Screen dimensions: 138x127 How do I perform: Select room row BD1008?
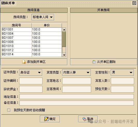[32, 42]
